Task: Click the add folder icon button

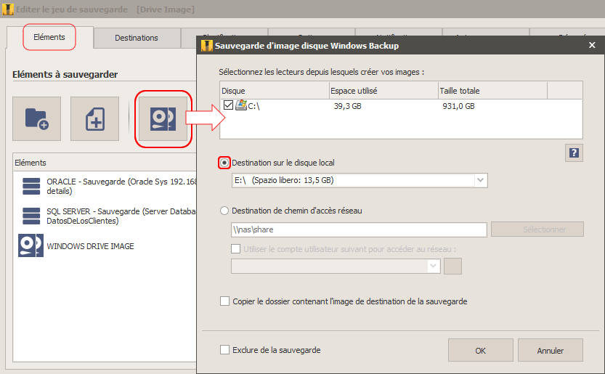Action: (x=36, y=118)
